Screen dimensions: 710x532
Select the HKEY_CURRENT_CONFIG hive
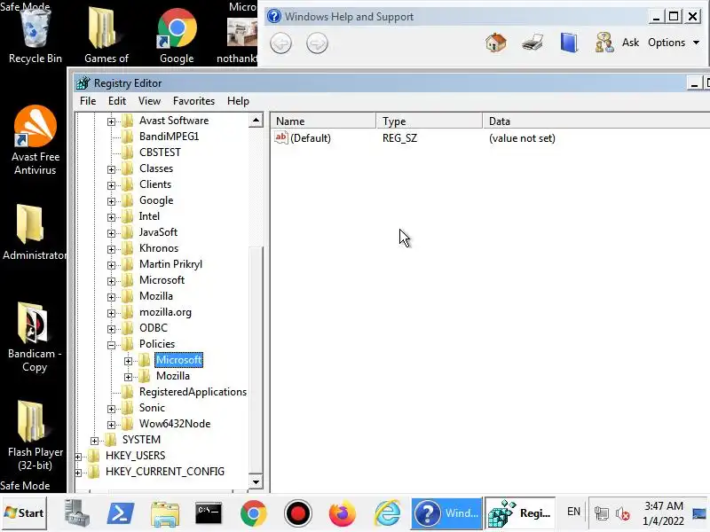(x=165, y=472)
